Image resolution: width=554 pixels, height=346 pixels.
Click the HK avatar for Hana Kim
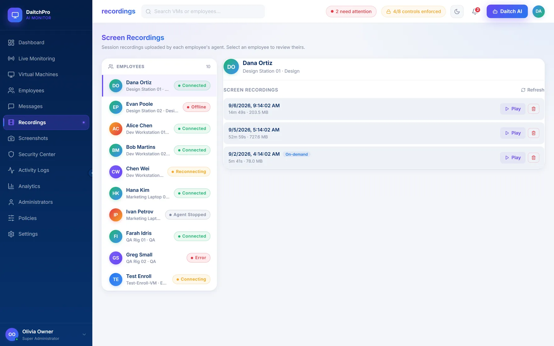116,193
